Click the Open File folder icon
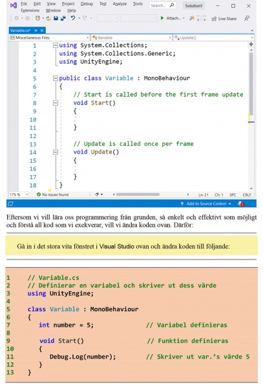Image resolution: width=263 pixels, height=389 pixels. [48, 18]
